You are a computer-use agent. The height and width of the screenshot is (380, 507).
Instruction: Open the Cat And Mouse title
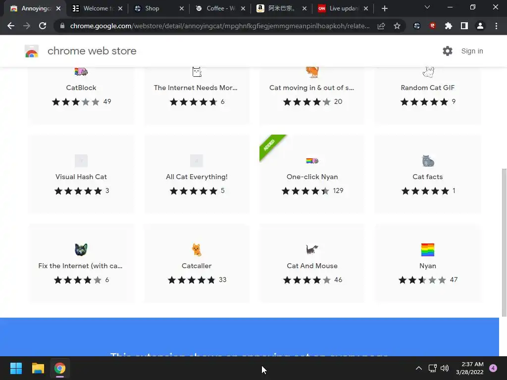pyautogui.click(x=312, y=266)
